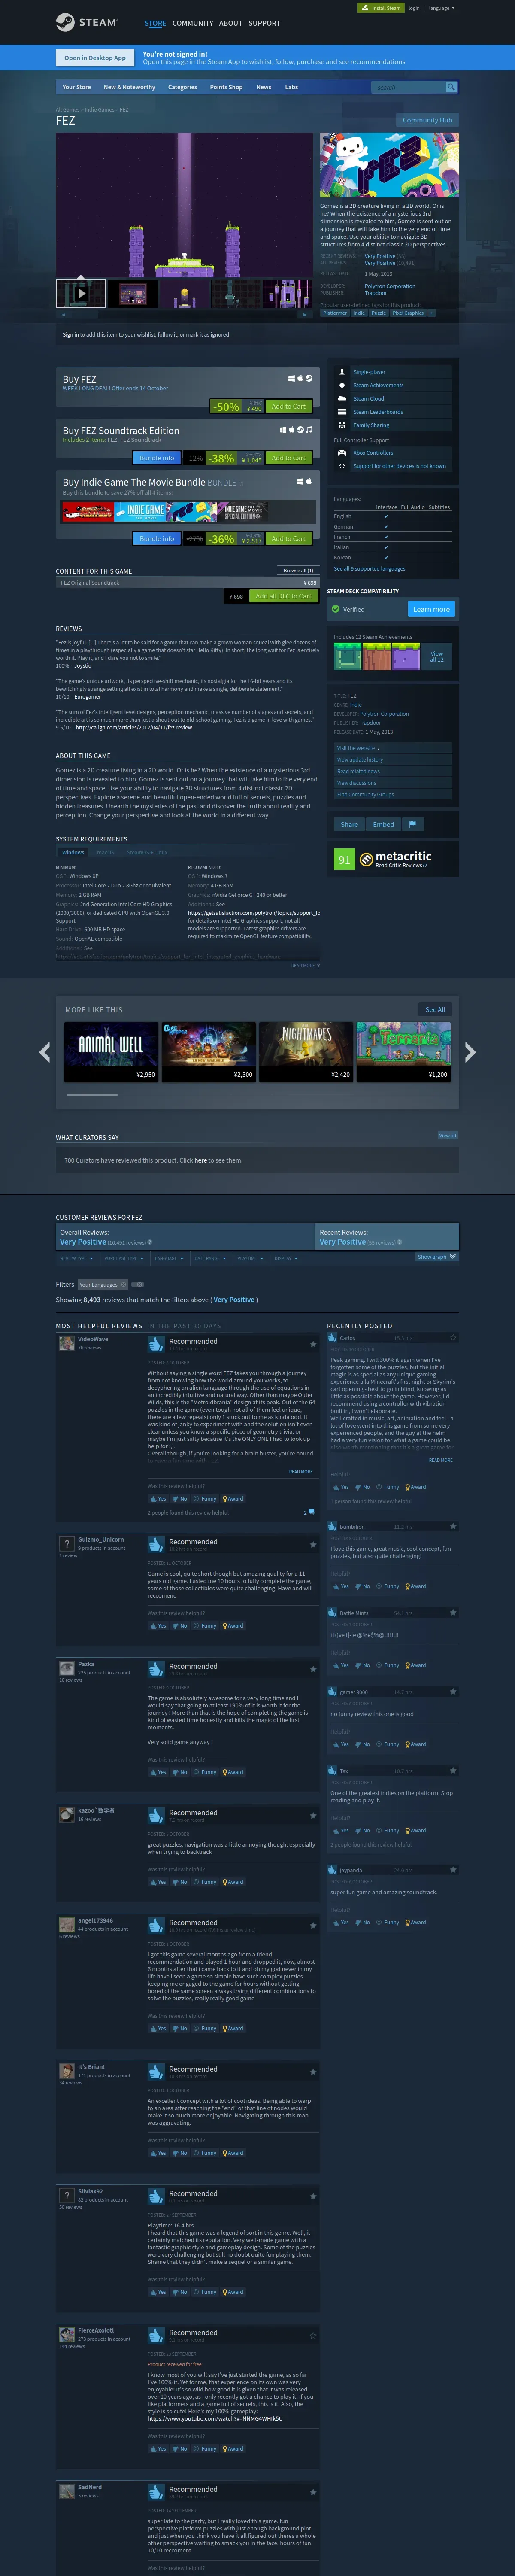Click the Metacritic logo icon
515x2576 pixels.
tap(366, 859)
